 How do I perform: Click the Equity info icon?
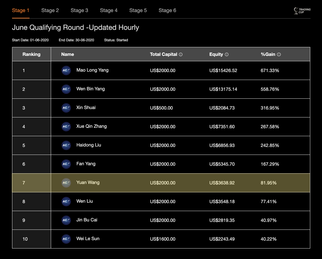tap(227, 54)
